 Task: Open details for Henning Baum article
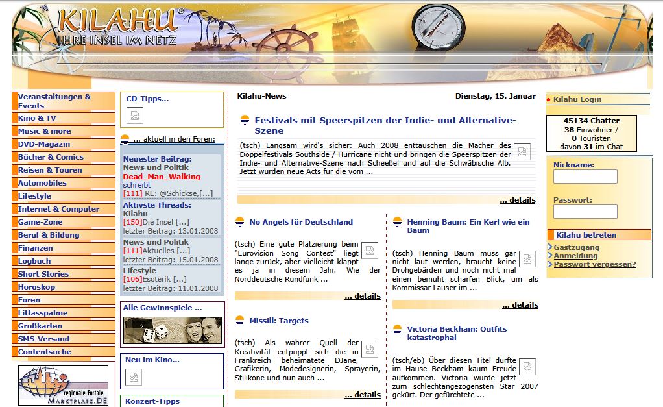click(x=520, y=305)
